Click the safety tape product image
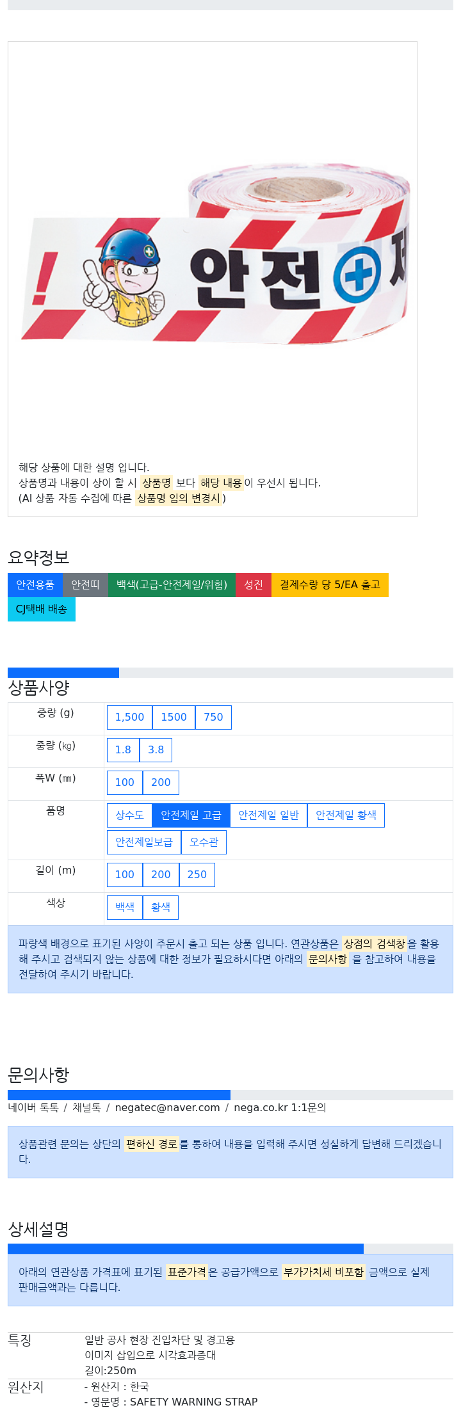The image size is (461, 1410). tap(213, 253)
